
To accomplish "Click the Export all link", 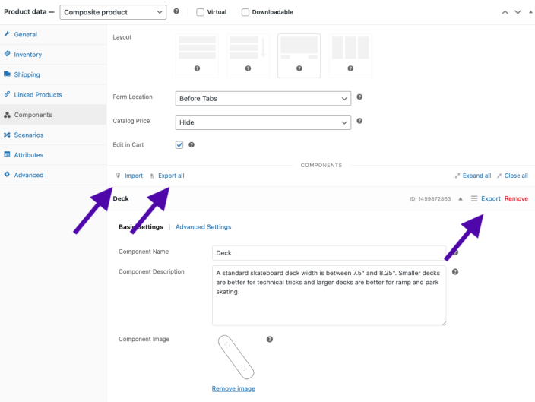I will [x=171, y=176].
